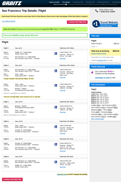Image resolution: width=121 pixels, height=182 pixels.
Task: Open Taxes and fees included link
Action: pyautogui.click(x=99, y=54)
